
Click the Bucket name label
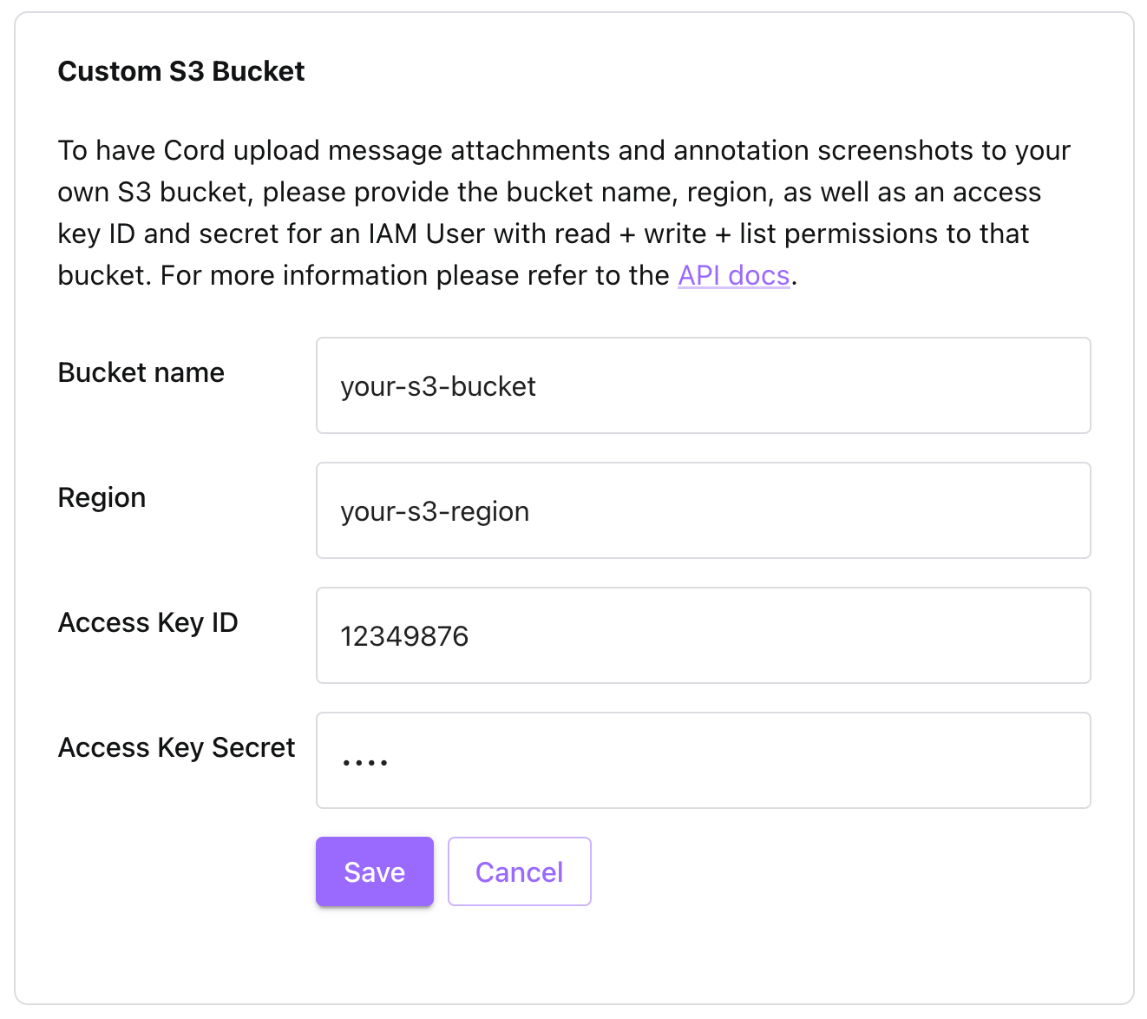coord(141,372)
